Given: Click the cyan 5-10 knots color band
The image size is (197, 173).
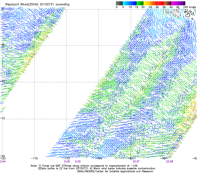Looking at the screenshot, I should 126,3.
